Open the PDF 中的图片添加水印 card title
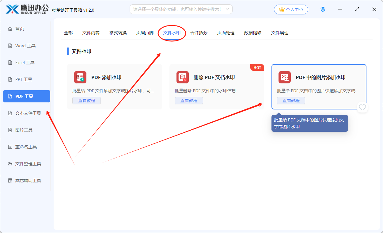 tap(320, 77)
